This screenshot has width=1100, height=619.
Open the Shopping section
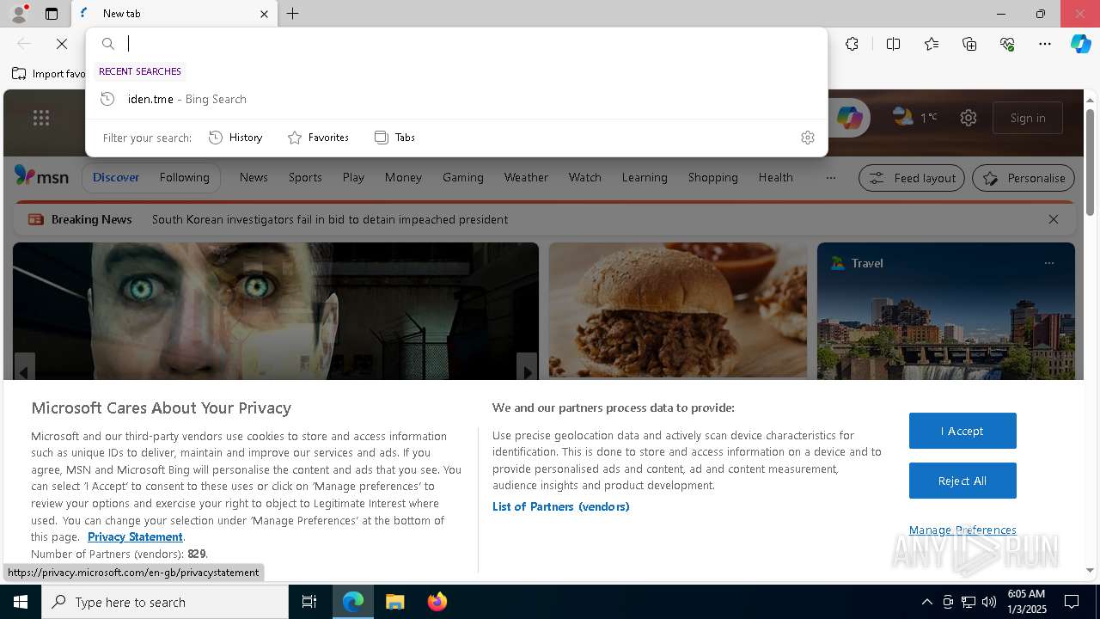click(x=712, y=177)
